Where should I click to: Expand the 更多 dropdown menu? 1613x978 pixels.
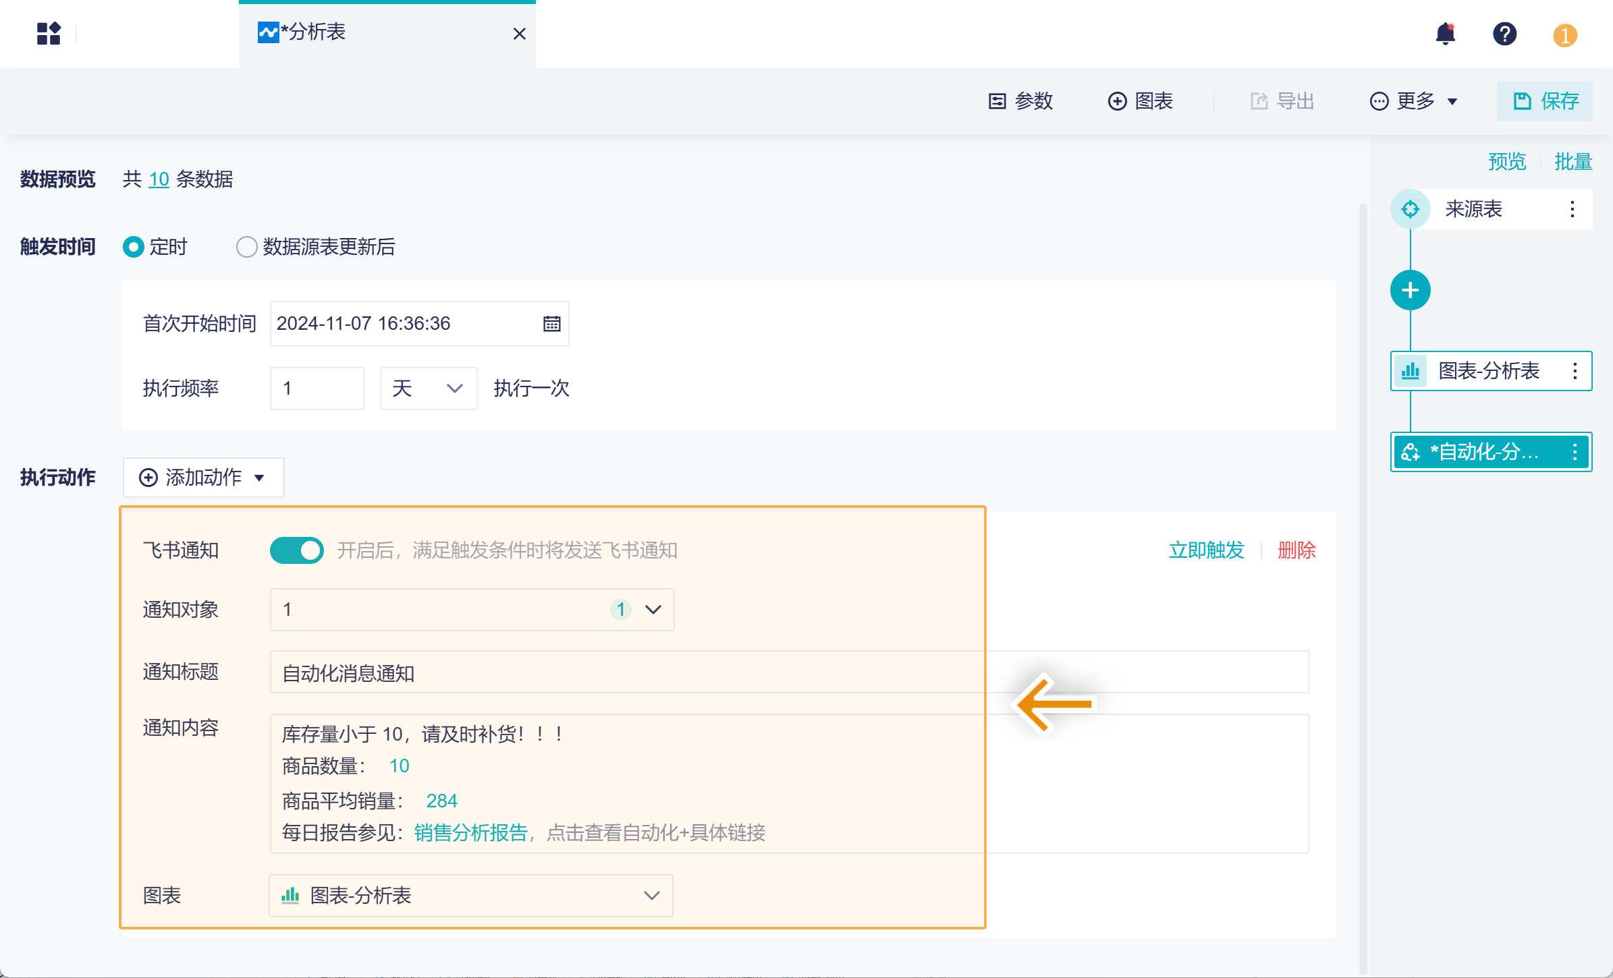point(1413,101)
